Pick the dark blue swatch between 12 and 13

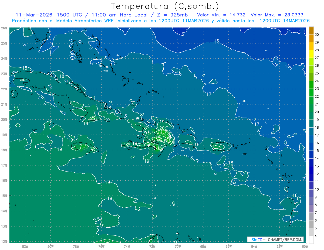[x=311, y=170]
